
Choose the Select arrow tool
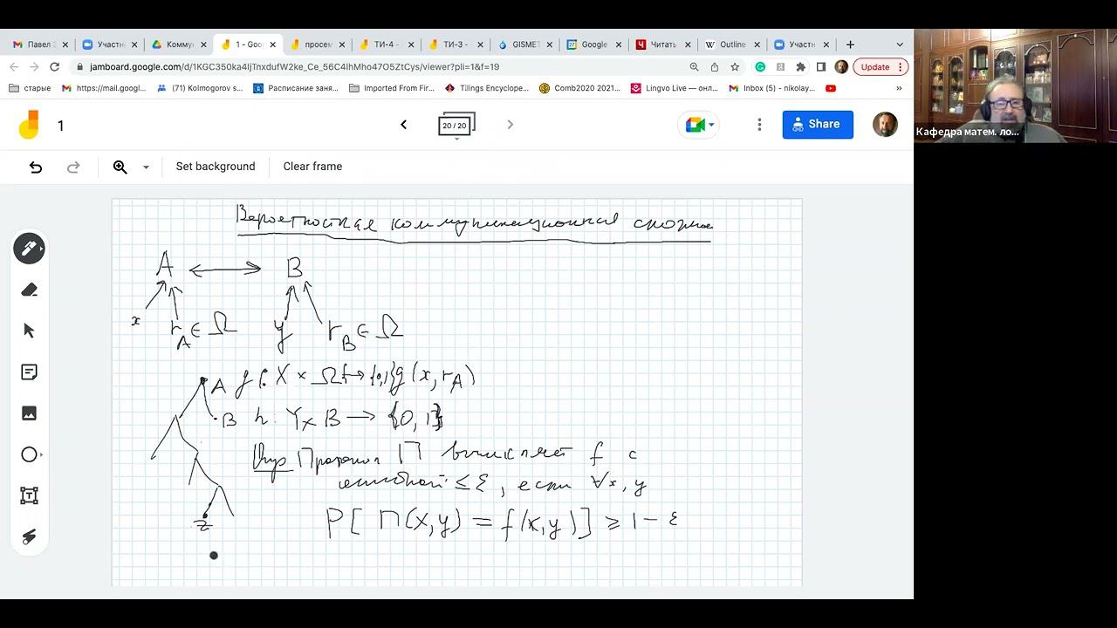[29, 331]
